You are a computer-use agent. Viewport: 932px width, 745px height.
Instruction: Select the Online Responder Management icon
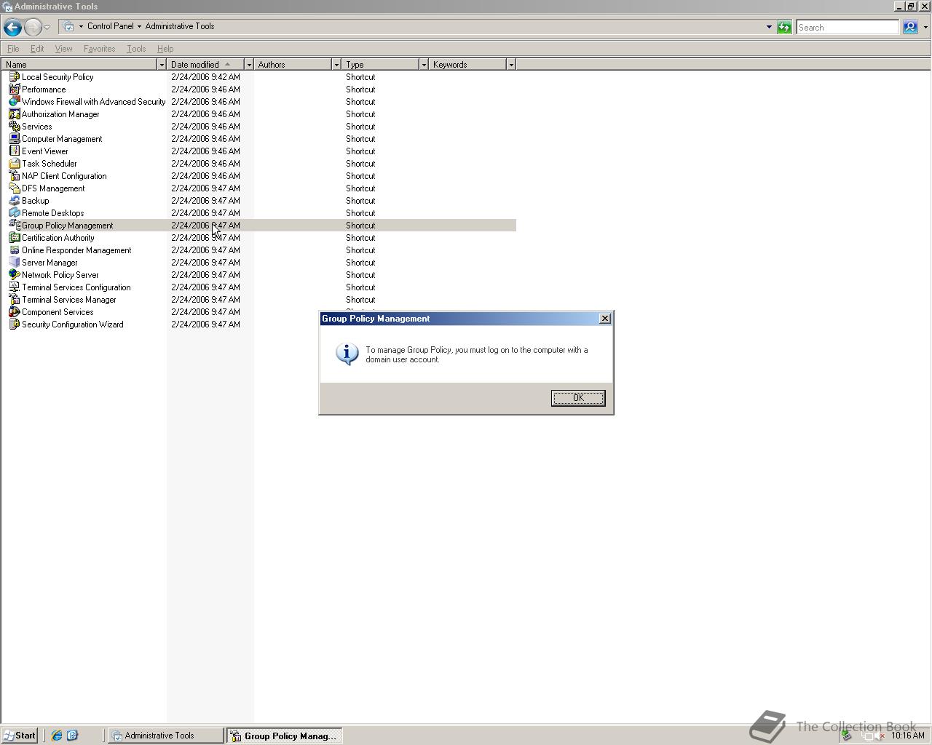[x=14, y=250]
